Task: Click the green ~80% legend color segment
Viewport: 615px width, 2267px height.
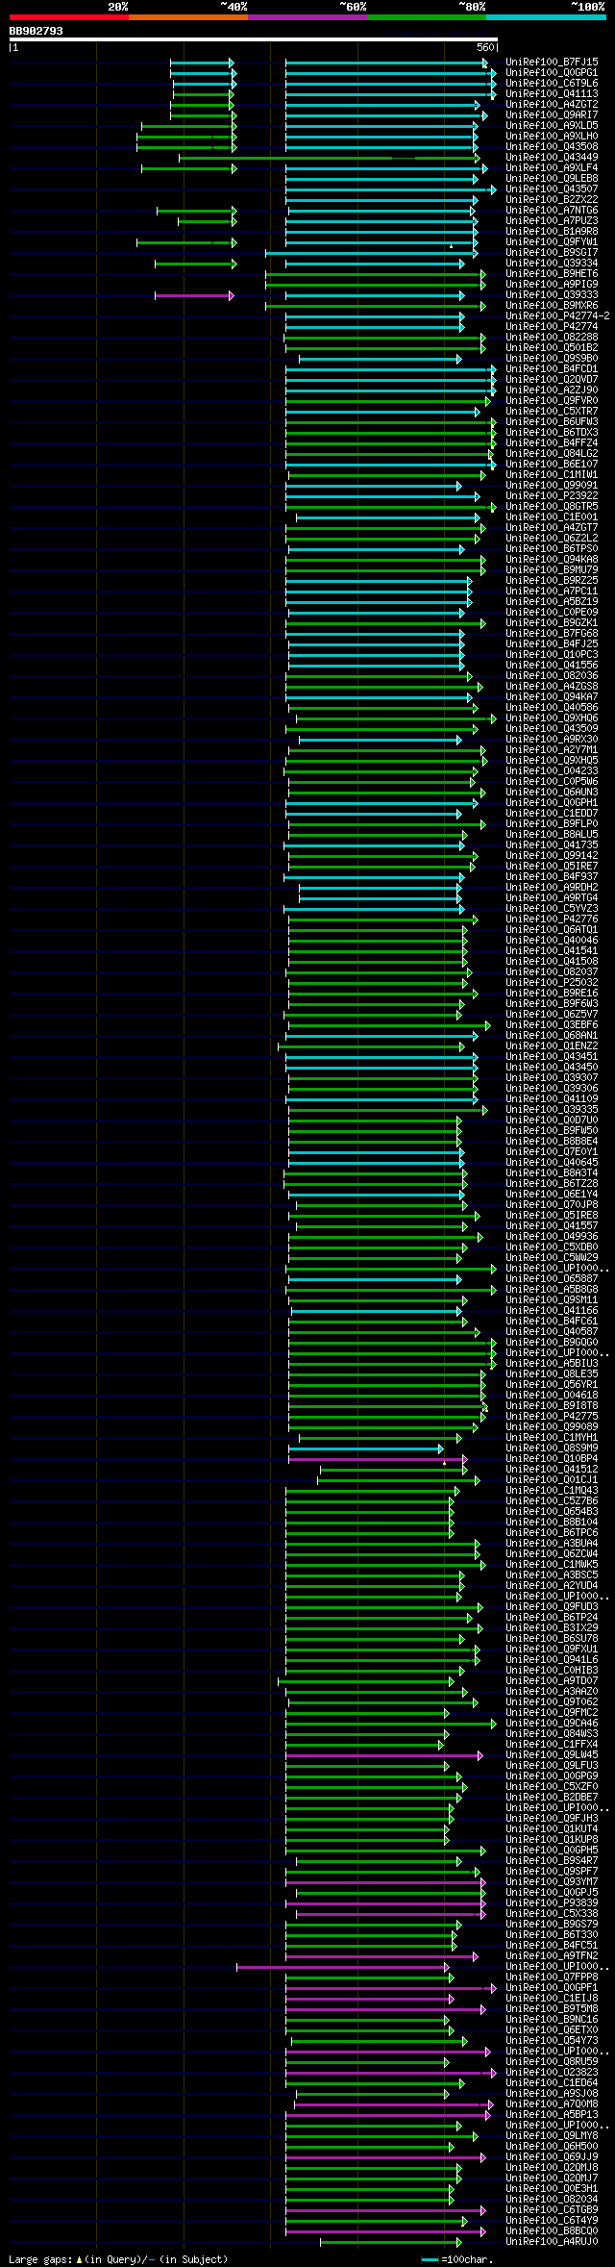Action: [x=427, y=17]
